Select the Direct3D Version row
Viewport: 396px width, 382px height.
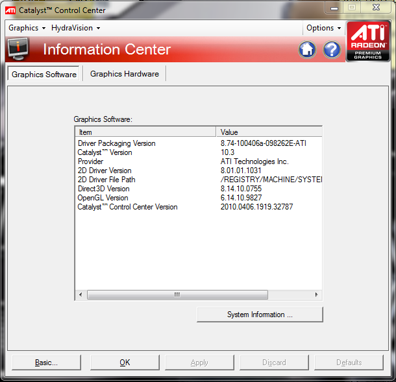pos(199,189)
